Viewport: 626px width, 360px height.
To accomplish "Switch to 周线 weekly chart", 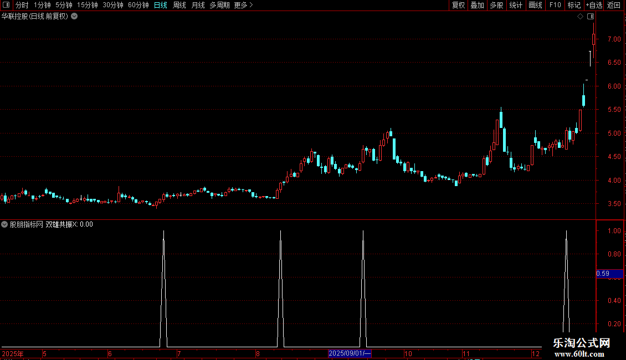I will point(179,5).
